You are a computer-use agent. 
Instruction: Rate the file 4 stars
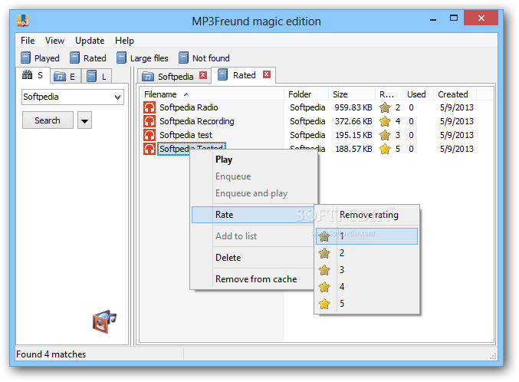coord(366,287)
